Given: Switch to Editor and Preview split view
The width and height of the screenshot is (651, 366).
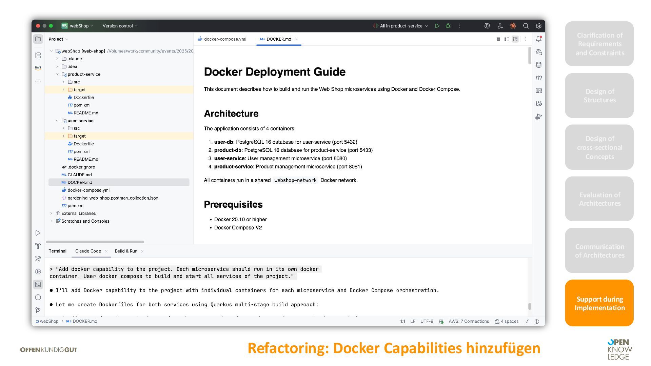Looking at the screenshot, I should click(x=507, y=39).
